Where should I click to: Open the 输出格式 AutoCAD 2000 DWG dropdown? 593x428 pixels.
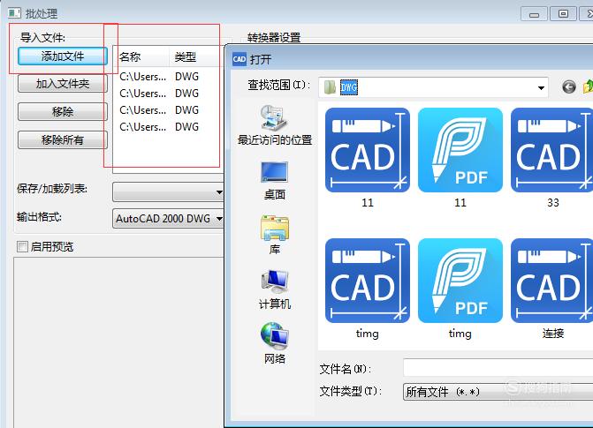[168, 218]
